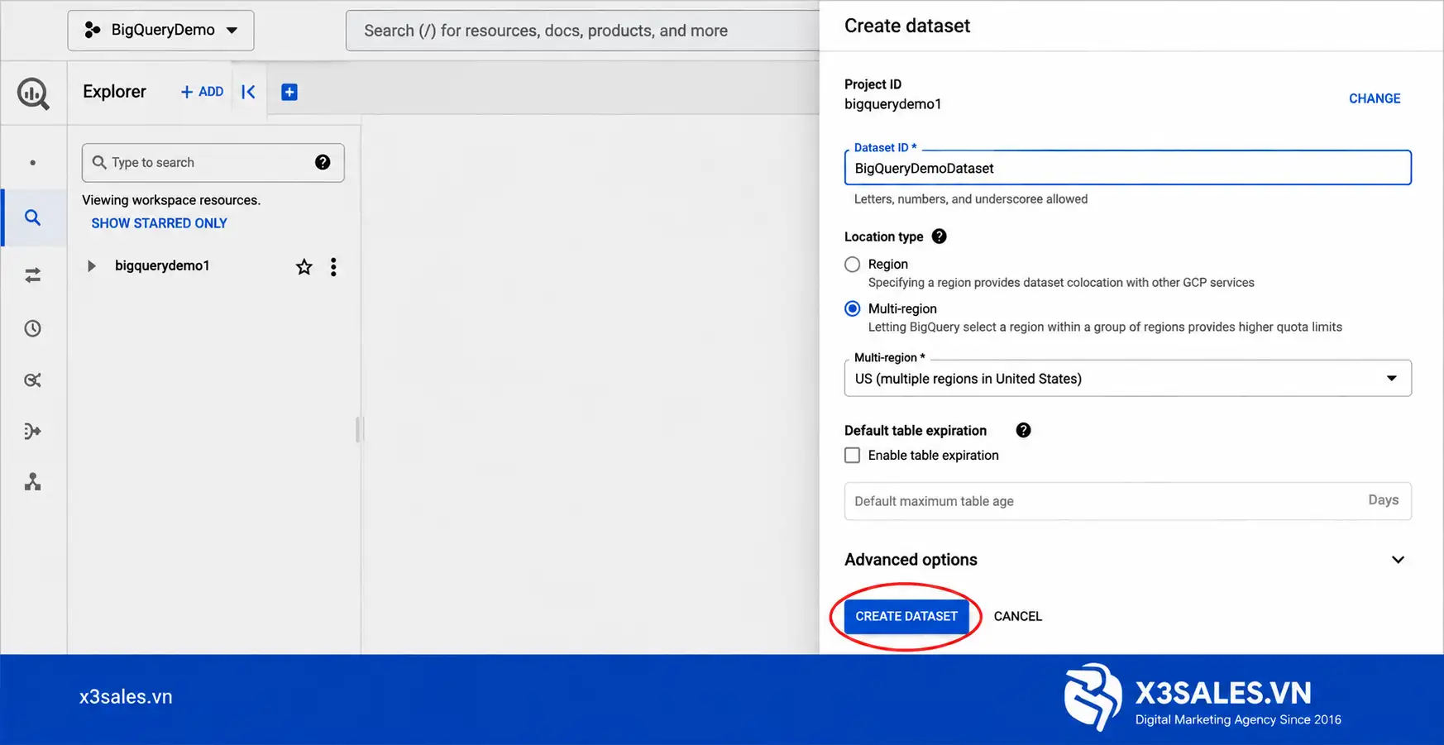Open Scheduled queries clock sidebar icon
Image resolution: width=1444 pixels, height=745 pixels.
[32, 328]
